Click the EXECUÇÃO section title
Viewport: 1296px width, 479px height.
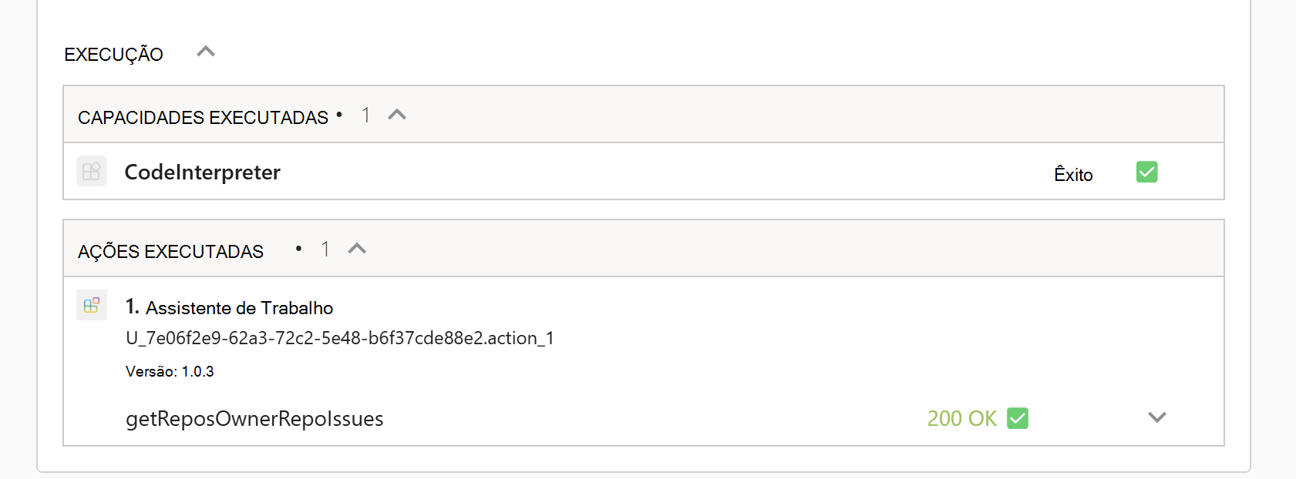point(113,55)
